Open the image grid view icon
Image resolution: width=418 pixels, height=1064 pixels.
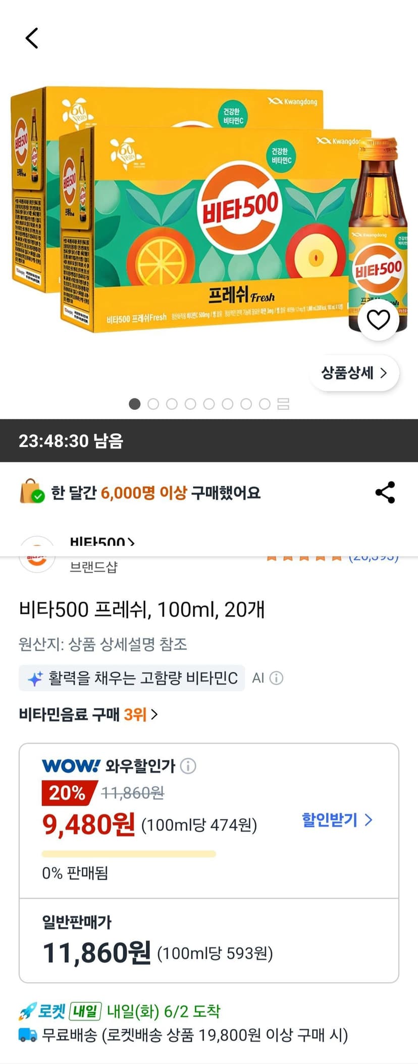pyautogui.click(x=283, y=404)
